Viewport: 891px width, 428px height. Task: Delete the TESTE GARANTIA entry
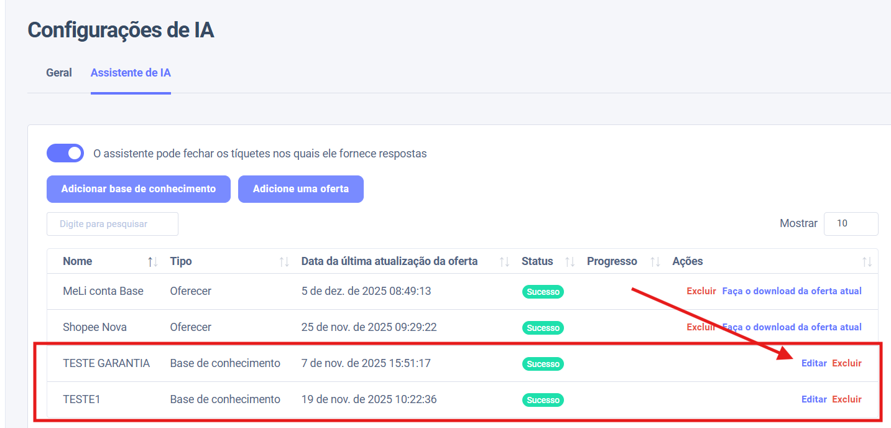847,363
